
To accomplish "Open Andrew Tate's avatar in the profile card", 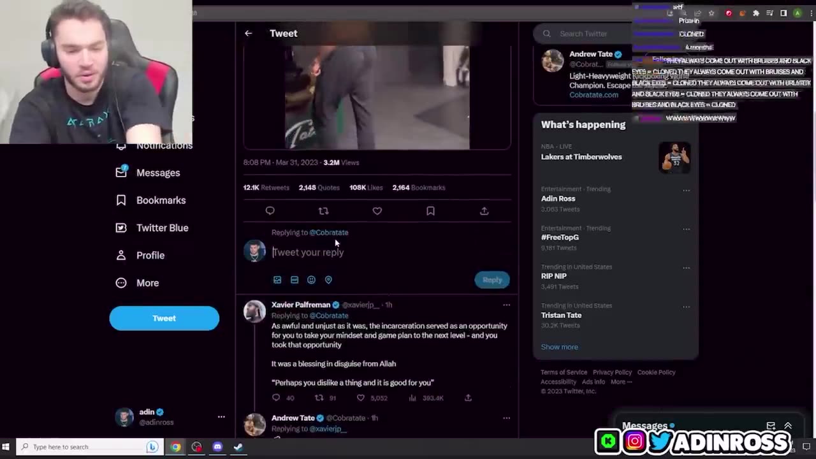I will click(553, 61).
